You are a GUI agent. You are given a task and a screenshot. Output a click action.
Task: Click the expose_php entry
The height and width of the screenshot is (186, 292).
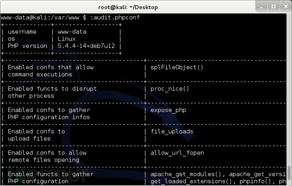tap(168, 110)
